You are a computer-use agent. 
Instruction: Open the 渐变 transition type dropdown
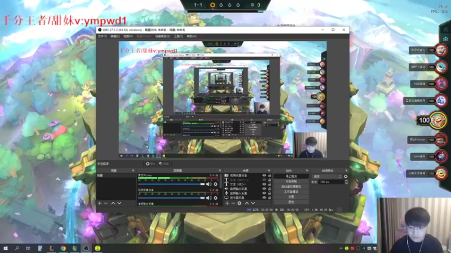coord(327,177)
